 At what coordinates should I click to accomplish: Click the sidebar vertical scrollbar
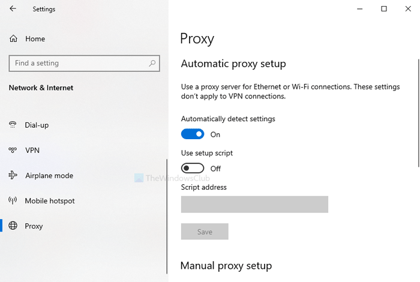(167, 216)
